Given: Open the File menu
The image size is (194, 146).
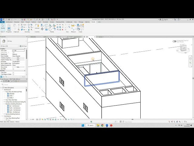Looking at the screenshot, I should 2,22.
